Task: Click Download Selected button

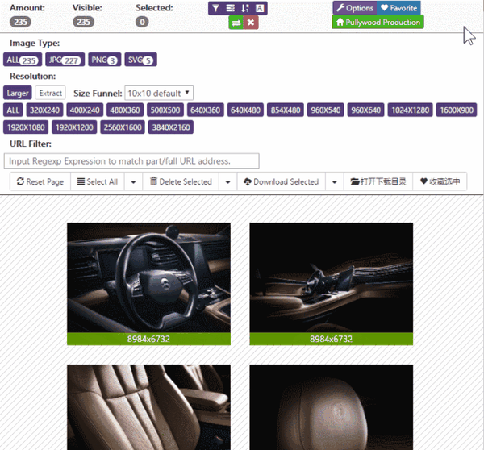Action: (x=282, y=181)
